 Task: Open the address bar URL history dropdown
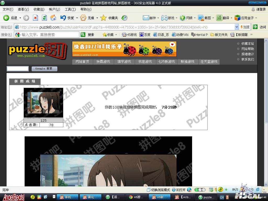tap(237, 27)
